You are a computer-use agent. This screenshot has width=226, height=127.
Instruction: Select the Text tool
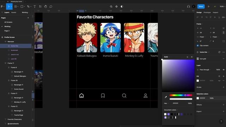[x=35, y=6]
